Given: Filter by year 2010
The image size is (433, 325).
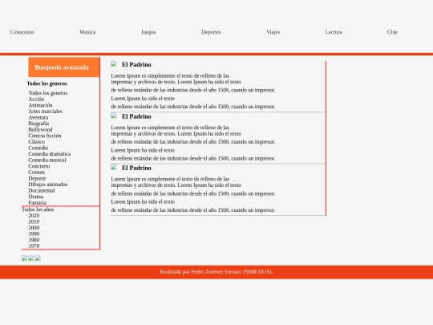Looking at the screenshot, I should tap(34, 221).
